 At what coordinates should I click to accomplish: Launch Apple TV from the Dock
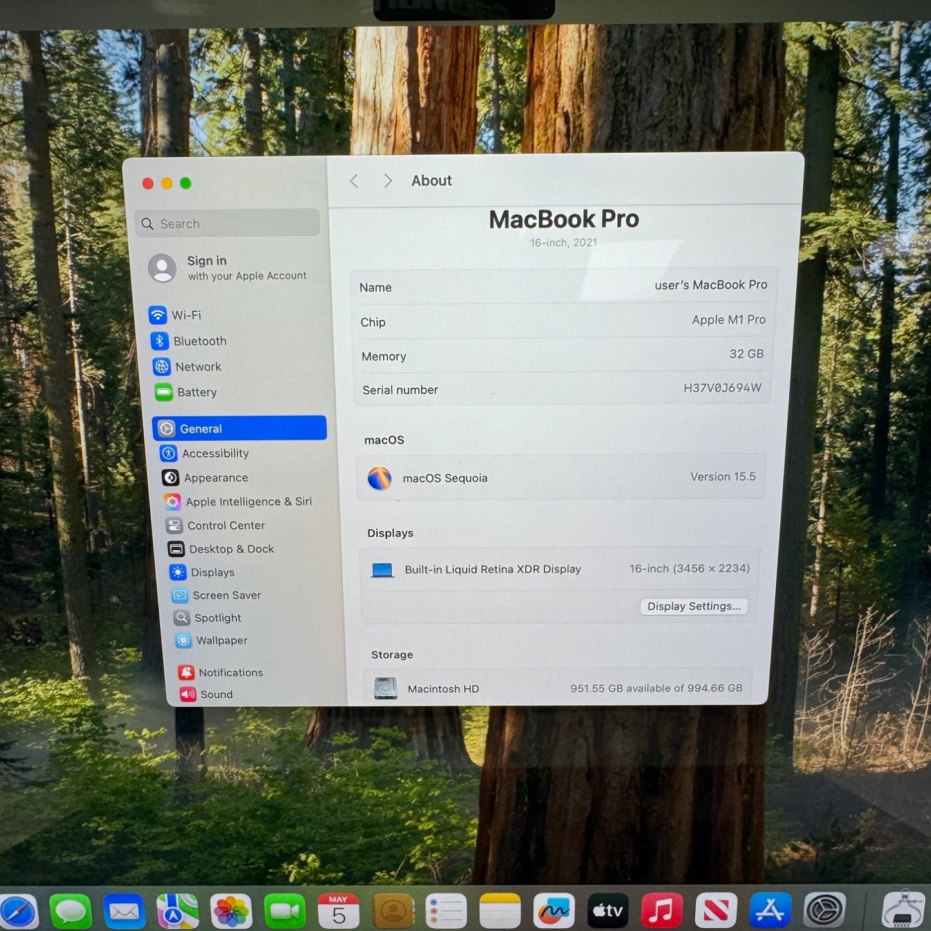[x=608, y=911]
